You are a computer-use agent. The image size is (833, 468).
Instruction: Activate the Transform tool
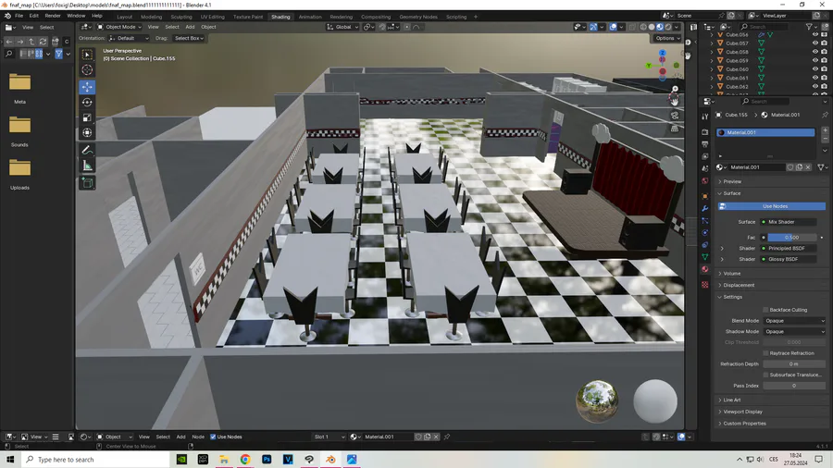click(87, 132)
